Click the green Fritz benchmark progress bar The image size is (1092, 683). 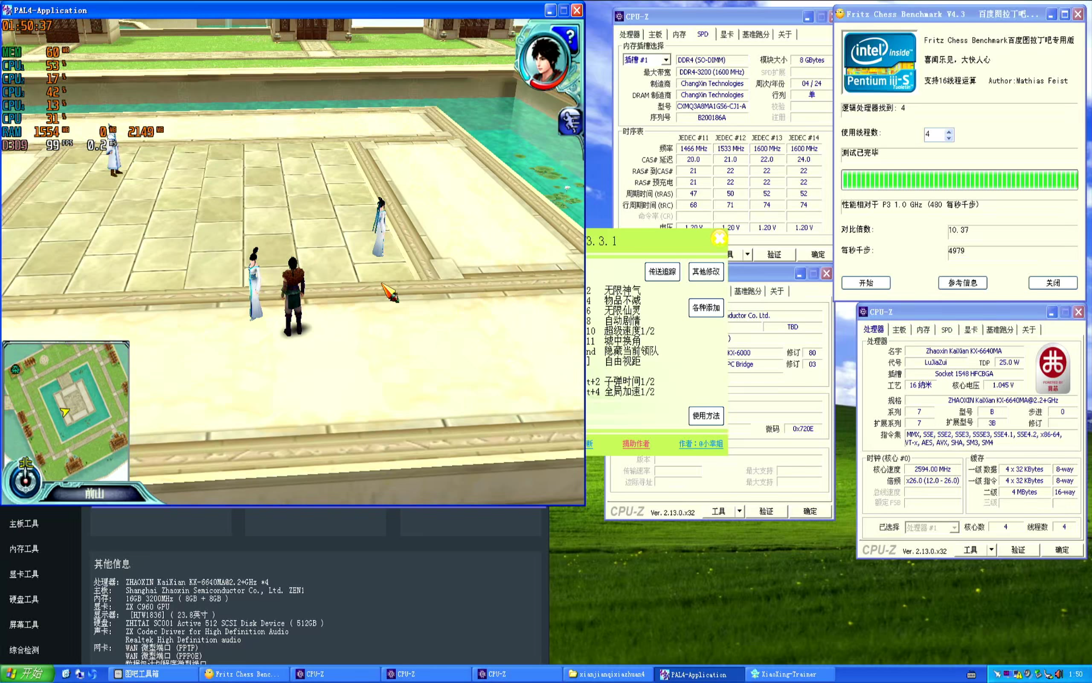(x=959, y=180)
